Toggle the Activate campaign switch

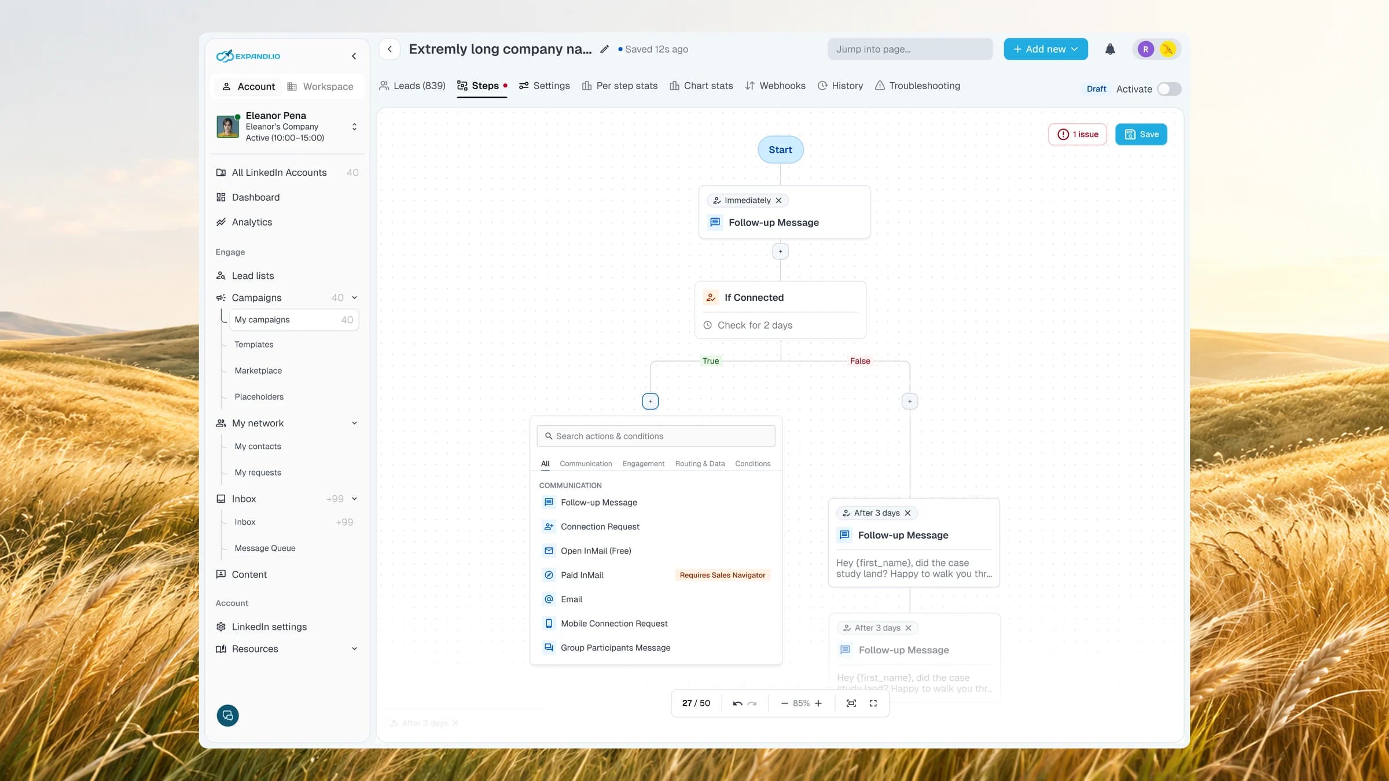(x=1169, y=89)
